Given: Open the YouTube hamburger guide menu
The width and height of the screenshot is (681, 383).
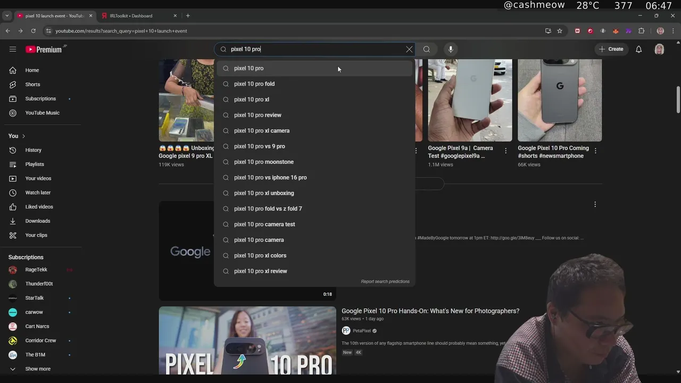Looking at the screenshot, I should [13, 49].
